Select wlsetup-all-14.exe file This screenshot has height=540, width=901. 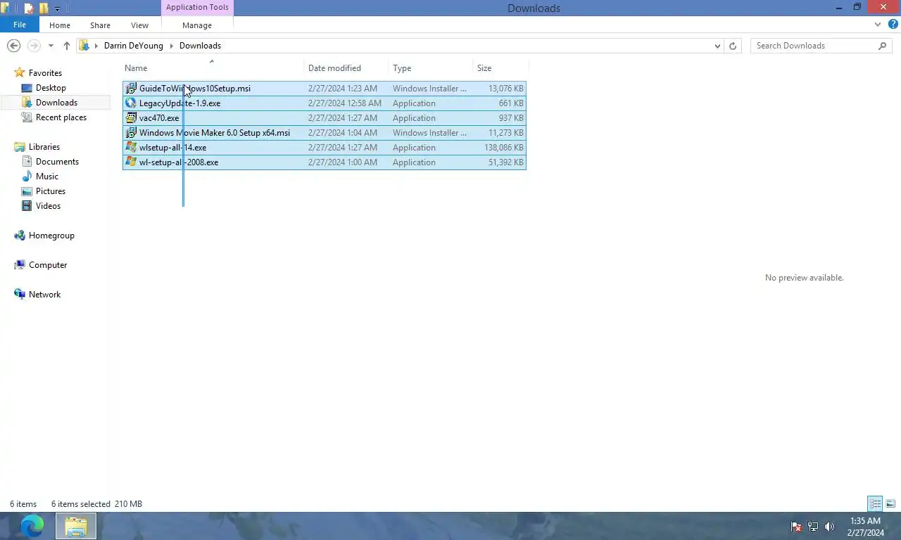(324, 148)
